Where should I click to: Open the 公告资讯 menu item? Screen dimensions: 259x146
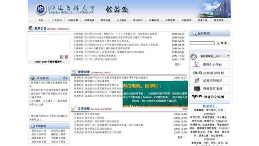click(57, 20)
